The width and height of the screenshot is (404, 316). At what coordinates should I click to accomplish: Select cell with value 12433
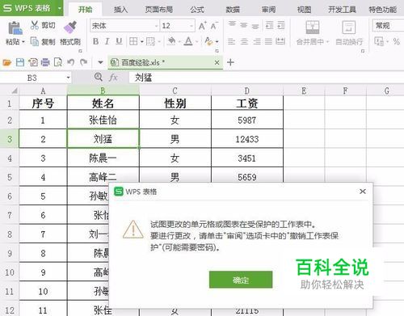coord(247,139)
